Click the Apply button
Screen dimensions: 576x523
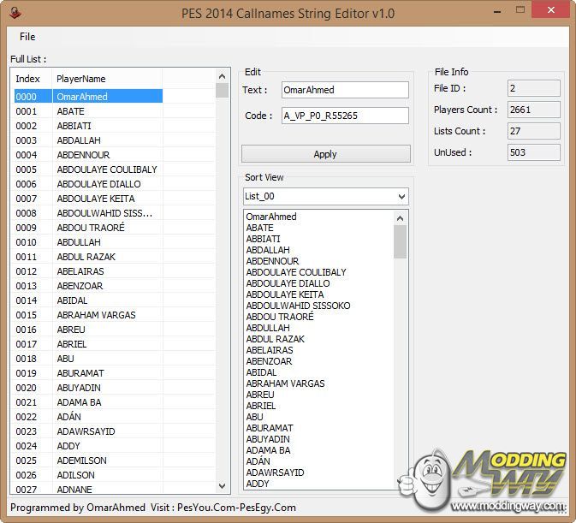click(x=325, y=154)
